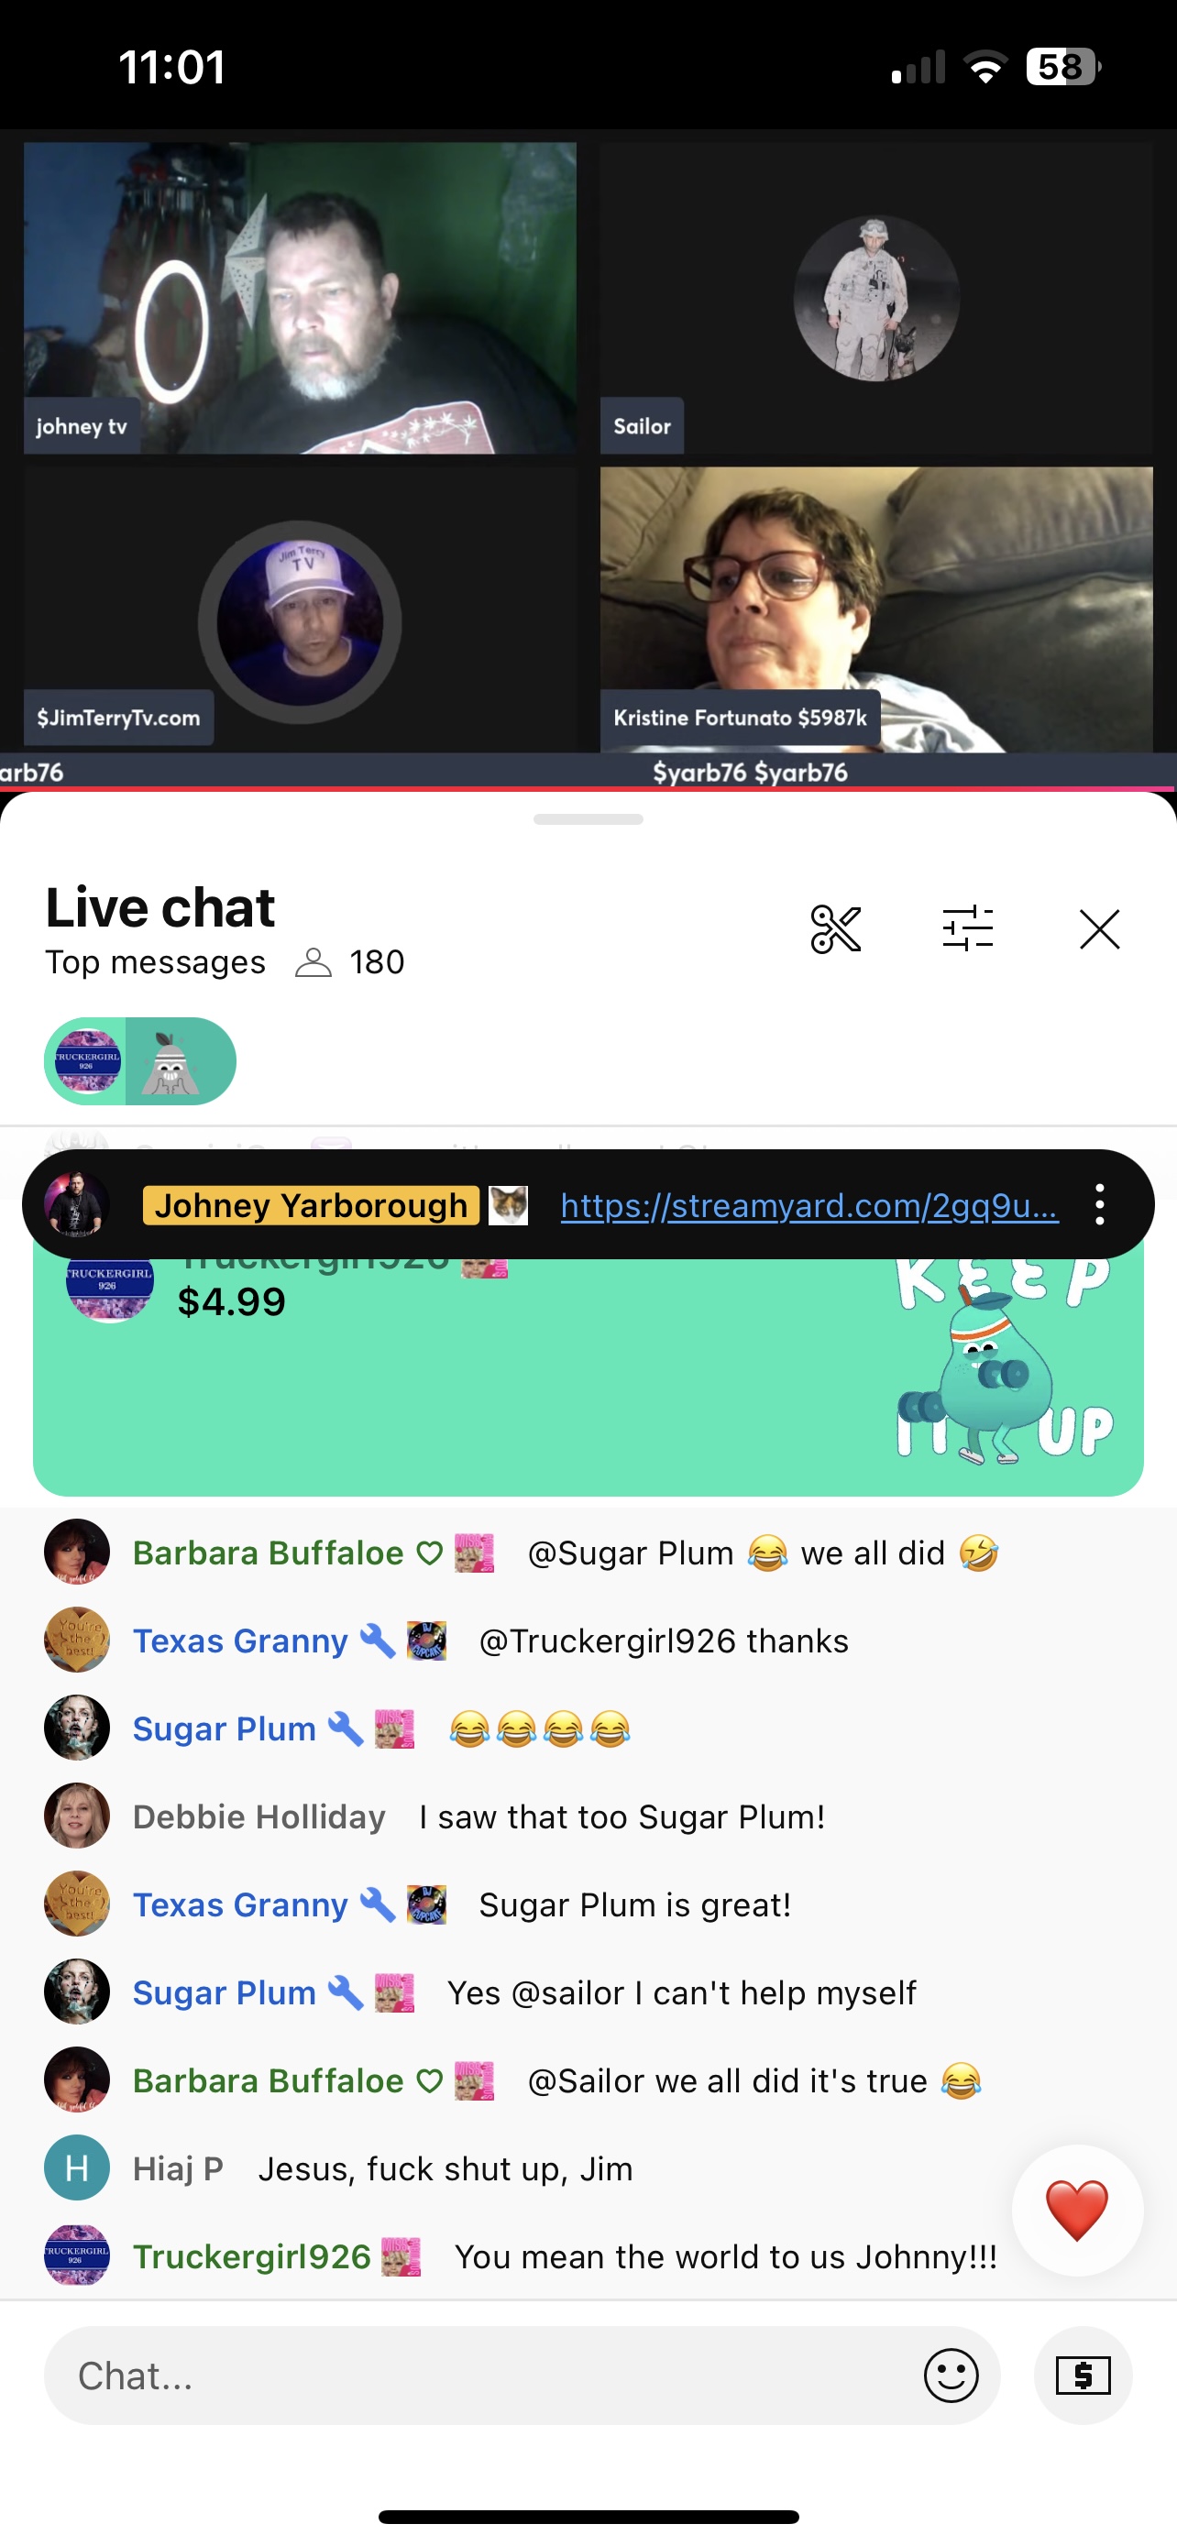Tap the Super Chat dollar icon

[1083, 2375]
